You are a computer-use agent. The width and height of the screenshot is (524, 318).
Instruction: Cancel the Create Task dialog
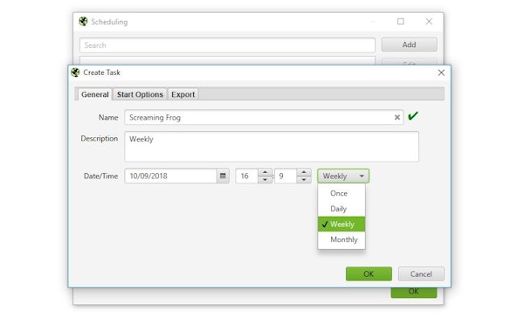coord(421,273)
